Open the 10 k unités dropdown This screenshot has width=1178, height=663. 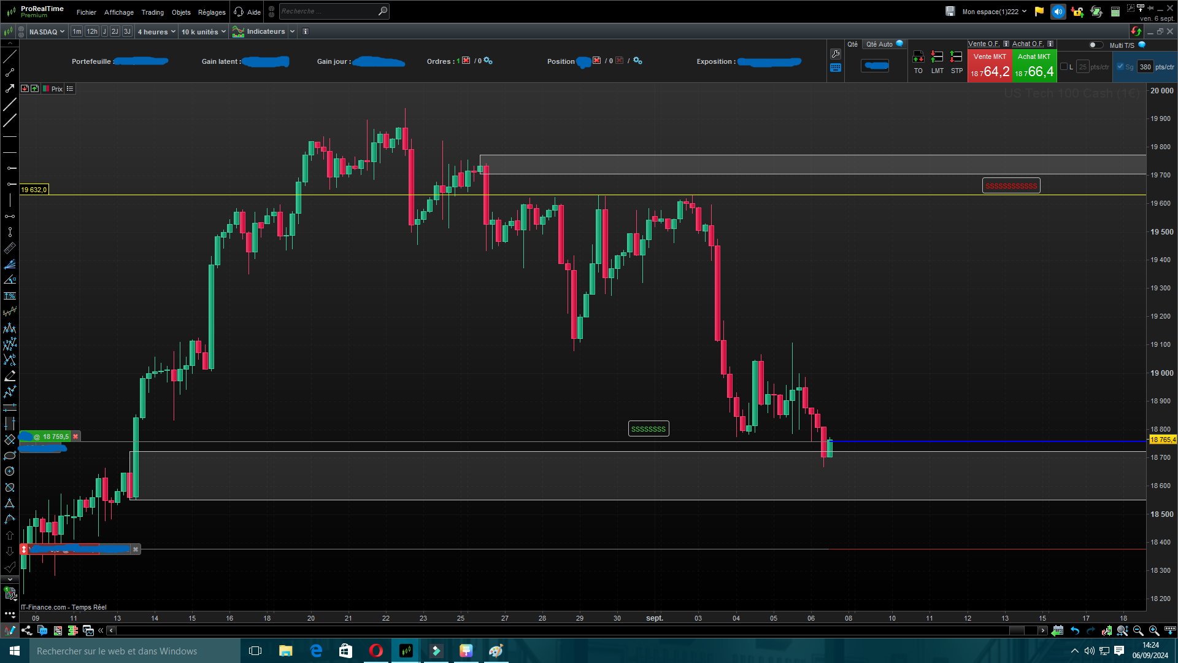pos(204,32)
